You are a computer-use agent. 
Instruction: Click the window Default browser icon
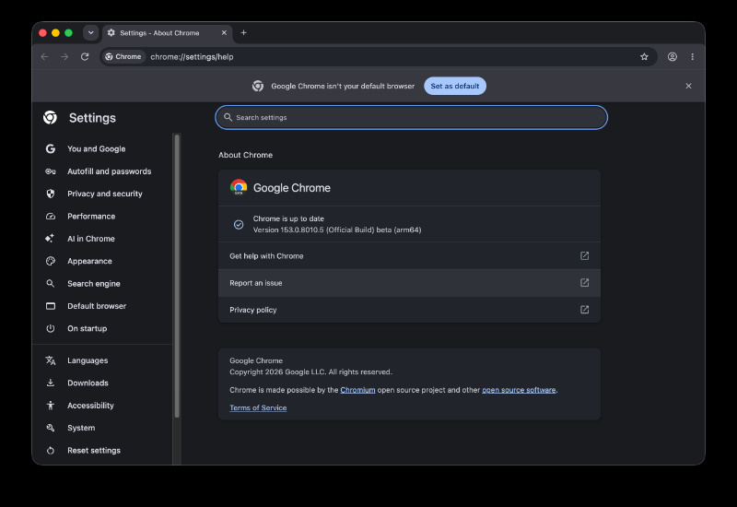(x=51, y=306)
